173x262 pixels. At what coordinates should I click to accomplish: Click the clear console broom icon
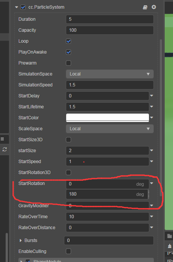(x=170, y=246)
